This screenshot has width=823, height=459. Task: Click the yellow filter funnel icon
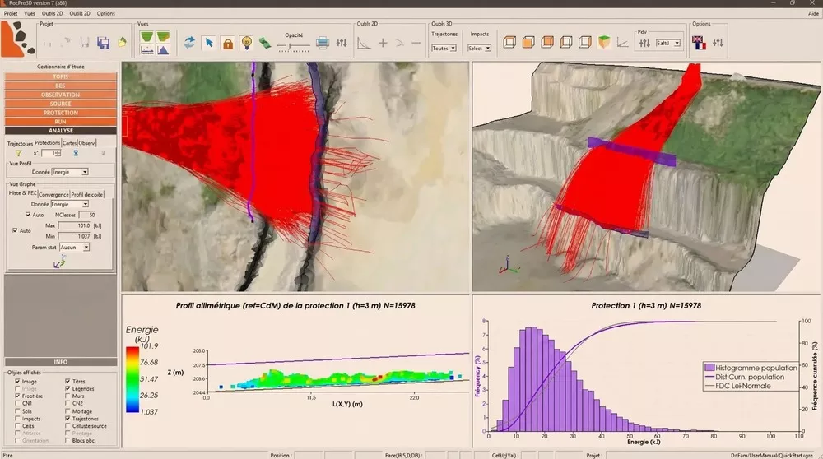[18, 153]
